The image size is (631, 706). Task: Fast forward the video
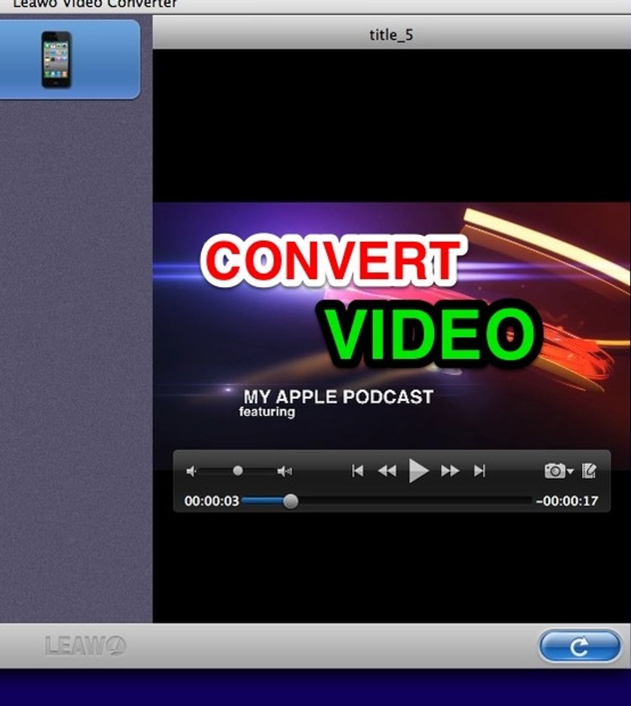450,471
